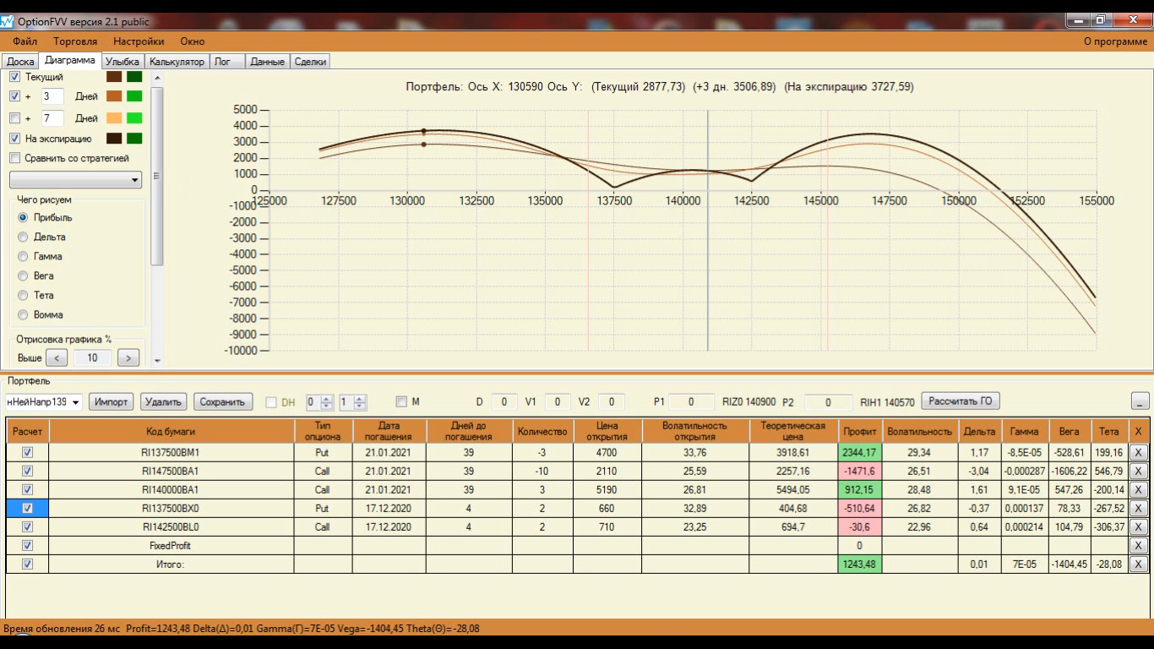Enable Сравнить со стратегией checkbox
The height and width of the screenshot is (649, 1154).
14,158
